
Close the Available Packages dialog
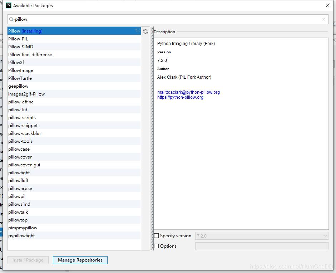(328, 5)
